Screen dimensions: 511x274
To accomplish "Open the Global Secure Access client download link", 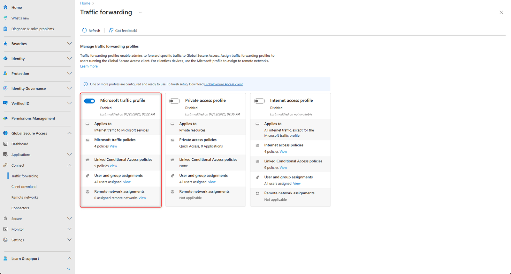I will [224, 84].
